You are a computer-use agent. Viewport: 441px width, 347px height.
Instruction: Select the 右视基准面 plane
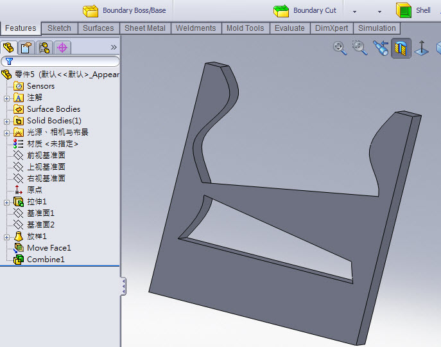46,179
